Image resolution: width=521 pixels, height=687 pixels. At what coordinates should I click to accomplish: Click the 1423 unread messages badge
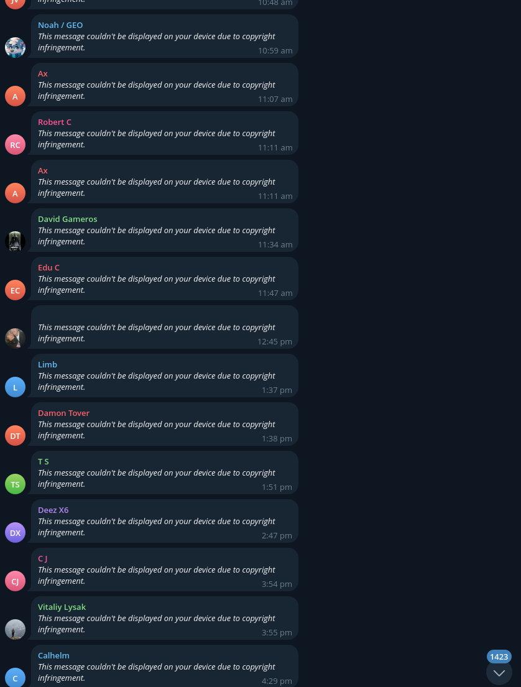(x=499, y=657)
